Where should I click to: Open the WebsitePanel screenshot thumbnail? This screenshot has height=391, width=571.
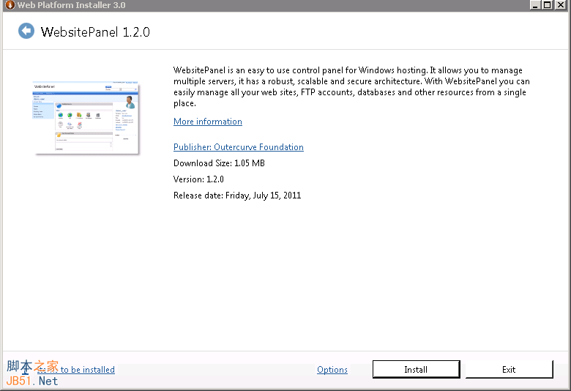pos(86,117)
